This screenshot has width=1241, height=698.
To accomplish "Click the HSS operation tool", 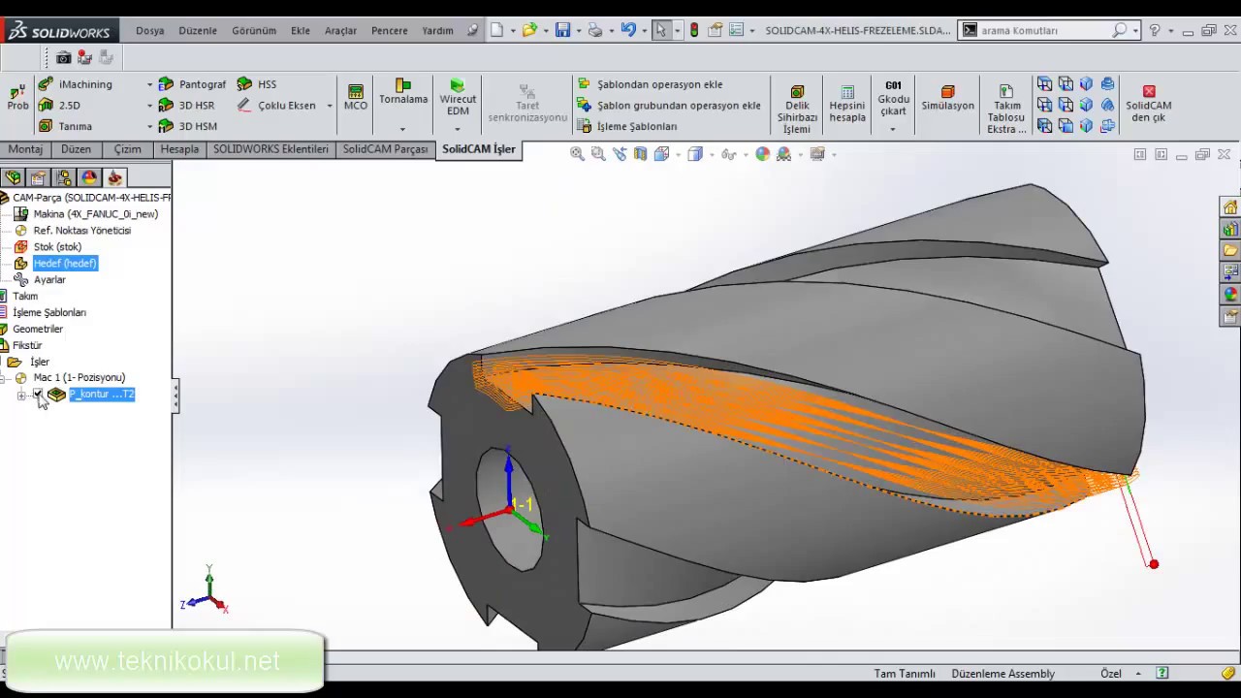I will tap(257, 84).
